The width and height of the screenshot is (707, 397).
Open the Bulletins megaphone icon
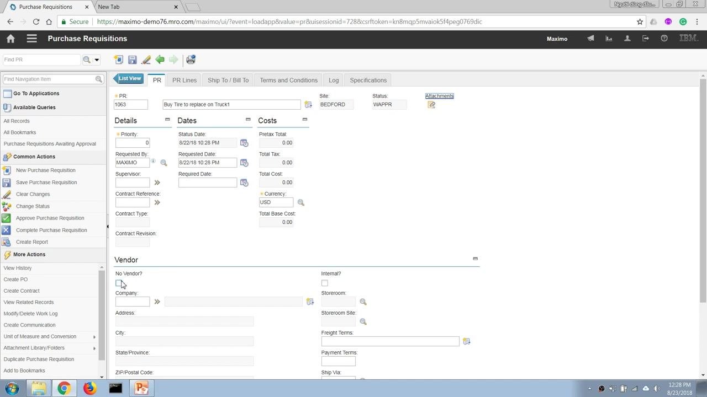[590, 39]
